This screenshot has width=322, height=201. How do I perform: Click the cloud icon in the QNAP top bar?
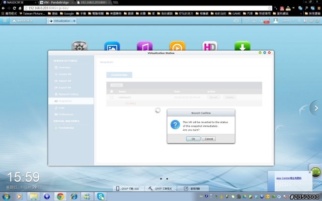coord(235,21)
